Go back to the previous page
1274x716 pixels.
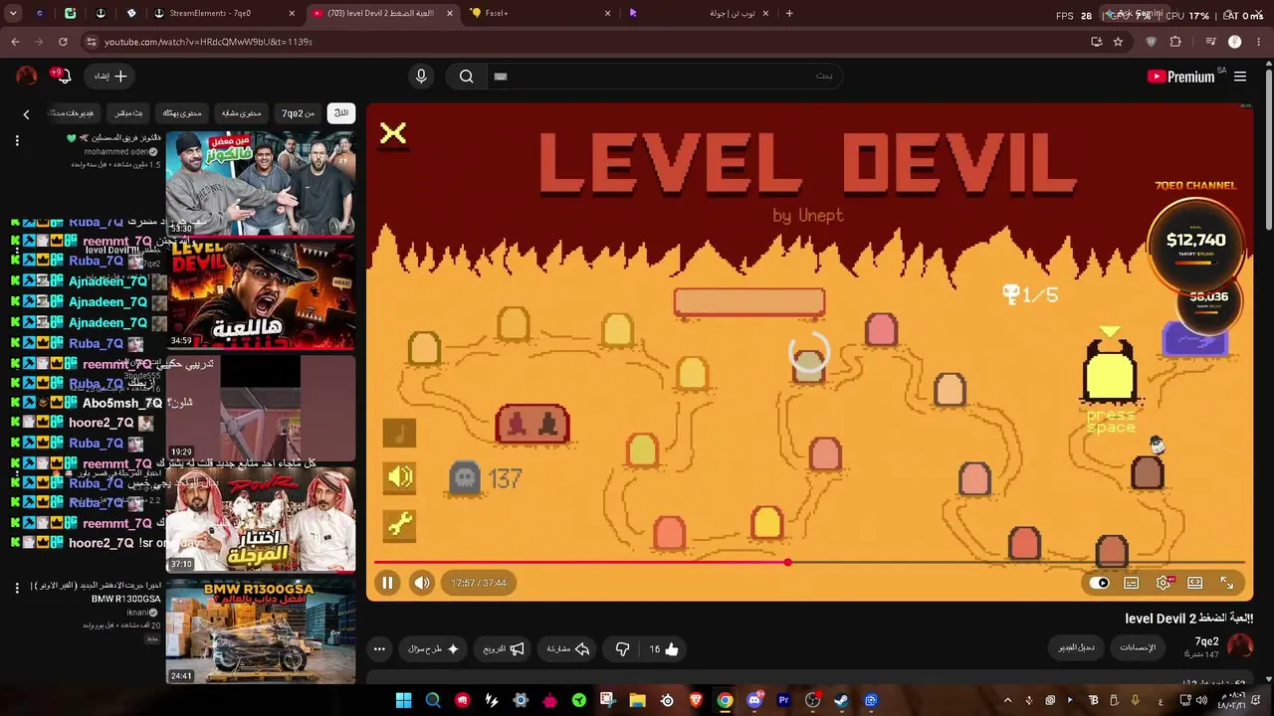coord(15,42)
